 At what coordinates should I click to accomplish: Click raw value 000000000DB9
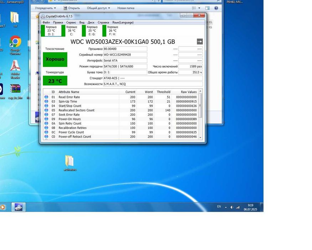pos(186,119)
